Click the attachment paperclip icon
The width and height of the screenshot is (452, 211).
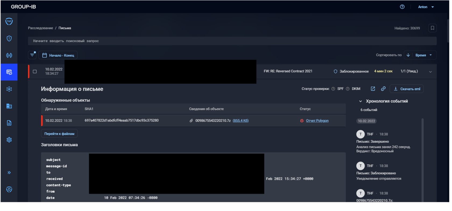tap(191, 121)
